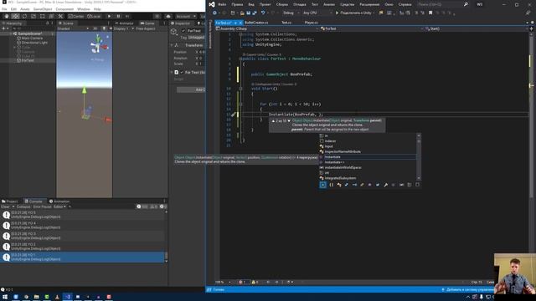This screenshot has width=536, height=301.
Task: Open the Display 1 dropdown
Action: 124,28
